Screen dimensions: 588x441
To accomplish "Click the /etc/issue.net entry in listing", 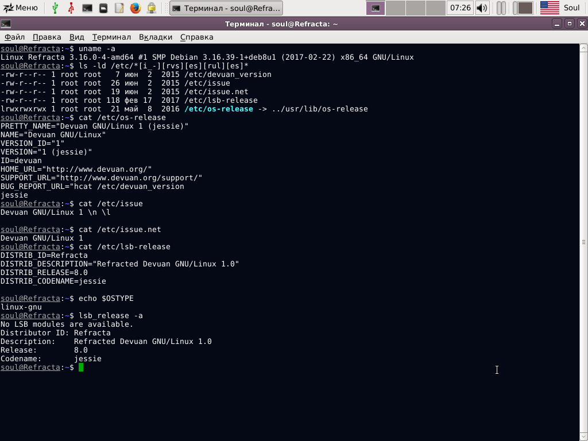I will pyautogui.click(x=216, y=92).
